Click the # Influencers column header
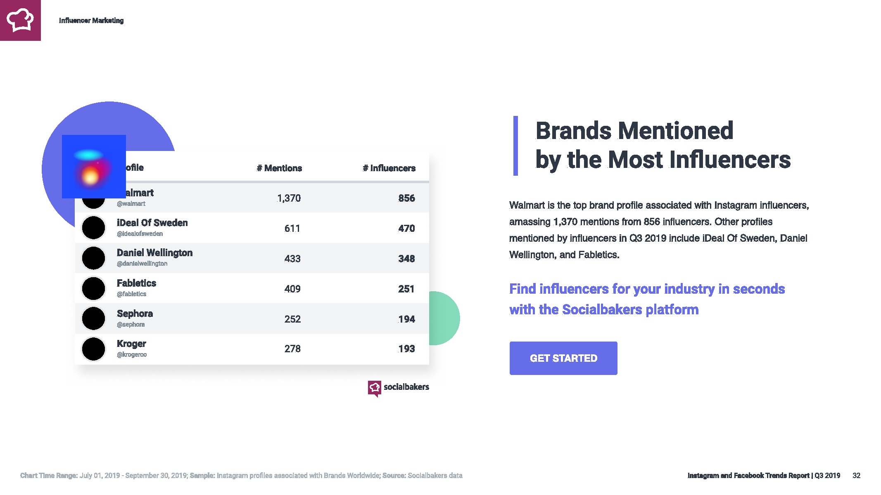The height and width of the screenshot is (495, 881). pos(389,168)
